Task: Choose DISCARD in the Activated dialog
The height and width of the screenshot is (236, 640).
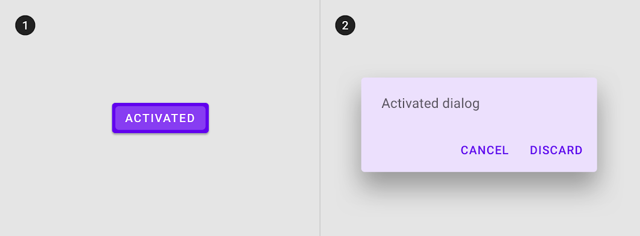Action: (556, 151)
